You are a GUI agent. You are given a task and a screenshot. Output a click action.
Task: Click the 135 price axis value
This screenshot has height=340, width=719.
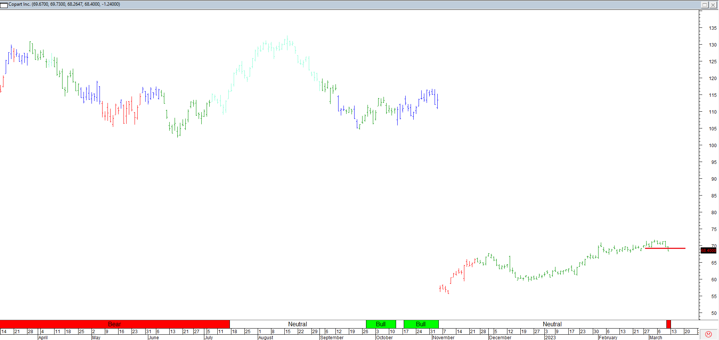[713, 28]
